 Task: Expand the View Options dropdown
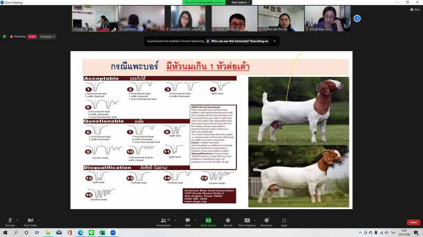pyautogui.click(x=239, y=2)
